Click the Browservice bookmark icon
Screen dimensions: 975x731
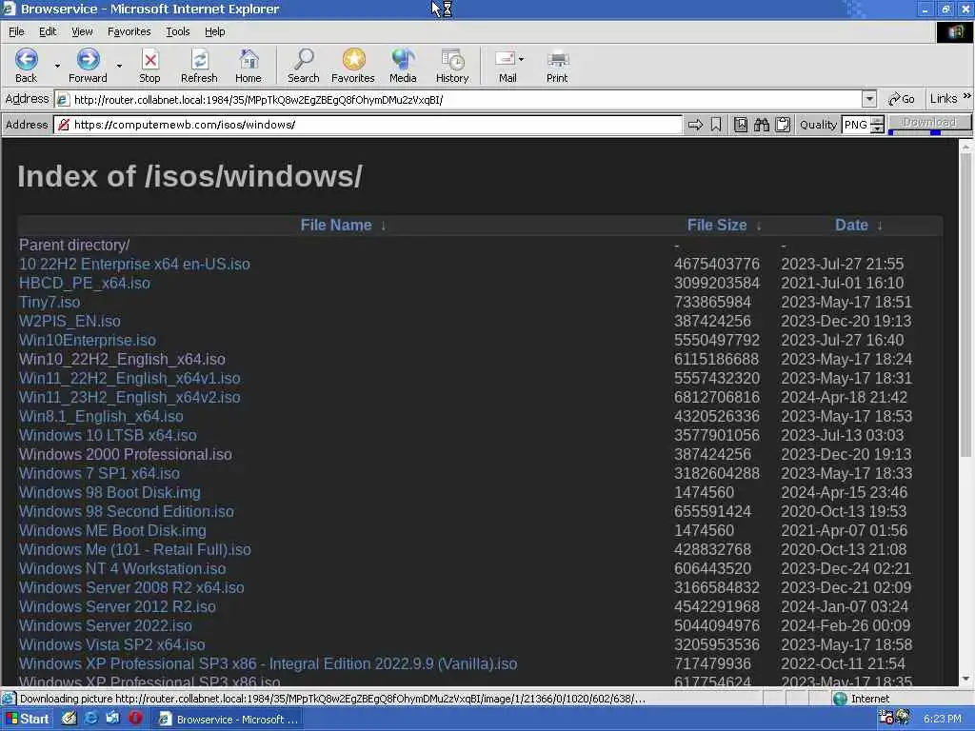[716, 125]
